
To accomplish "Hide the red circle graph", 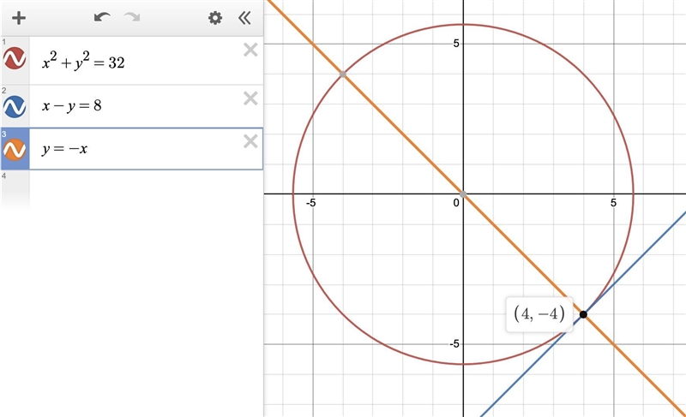I will [x=15, y=58].
